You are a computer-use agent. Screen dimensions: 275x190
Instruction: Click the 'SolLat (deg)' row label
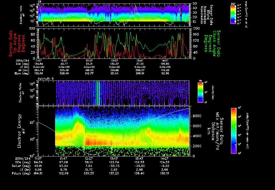tap(21, 166)
